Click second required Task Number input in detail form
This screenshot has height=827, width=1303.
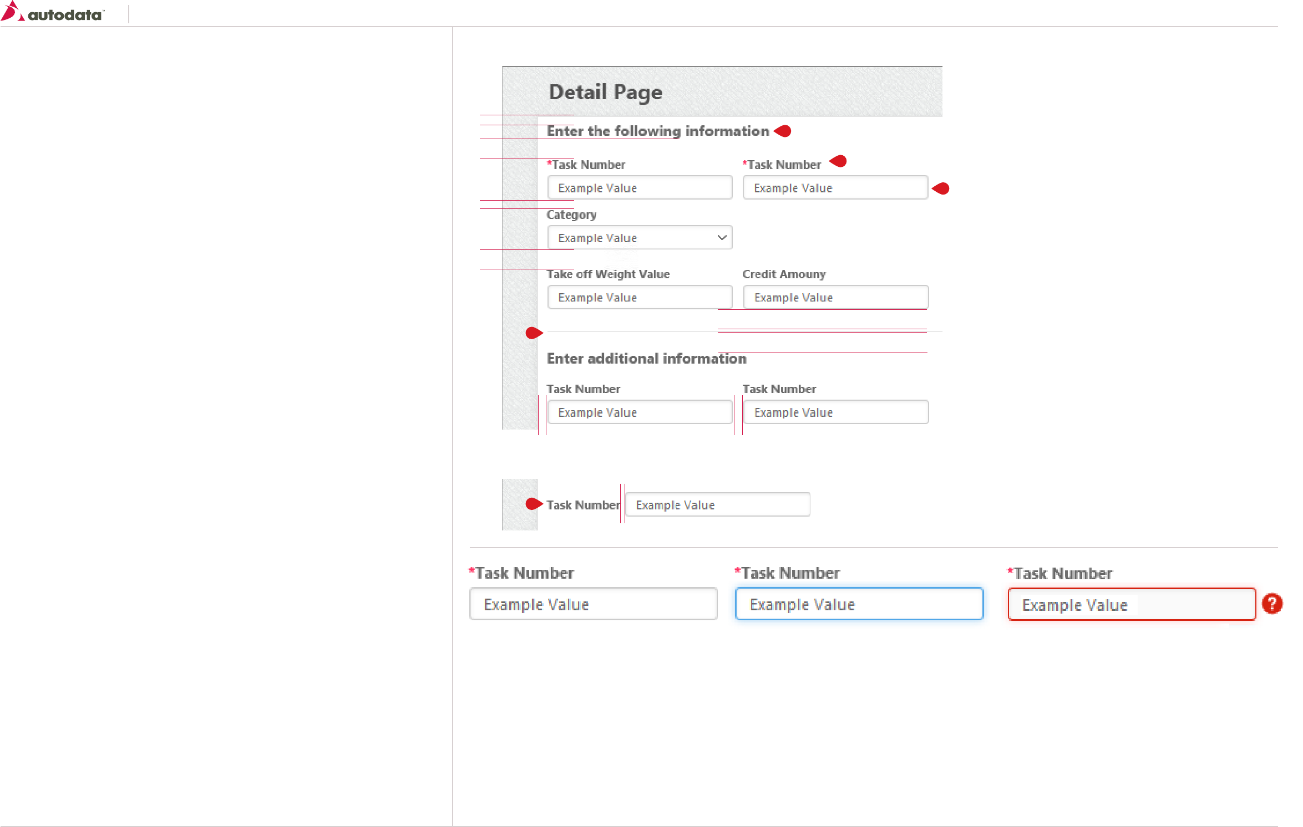click(835, 188)
